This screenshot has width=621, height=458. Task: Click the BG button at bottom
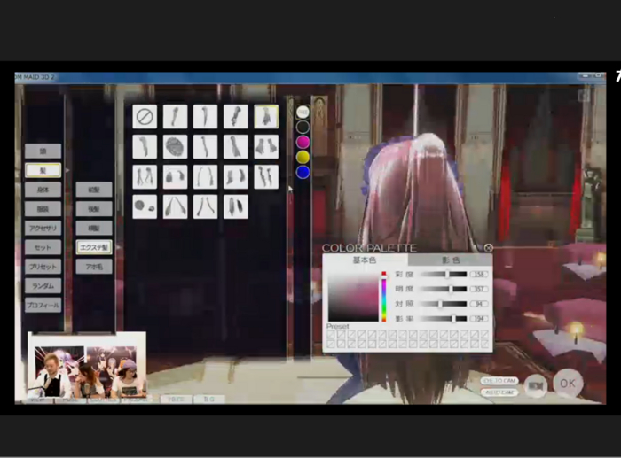click(x=209, y=399)
